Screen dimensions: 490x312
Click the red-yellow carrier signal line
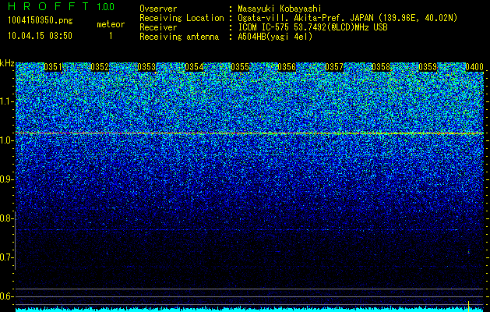tap(249, 133)
